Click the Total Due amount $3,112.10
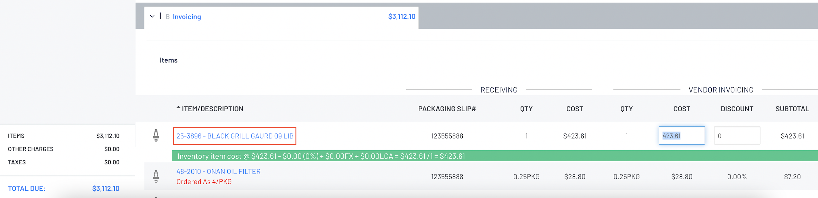The height and width of the screenshot is (198, 818). click(x=106, y=189)
